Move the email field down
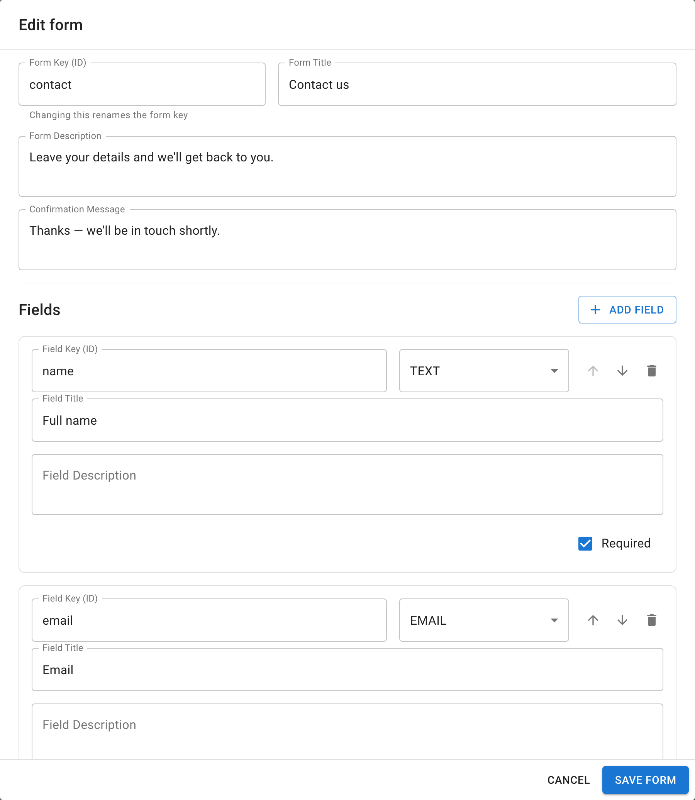Image resolution: width=695 pixels, height=800 pixels. click(622, 620)
